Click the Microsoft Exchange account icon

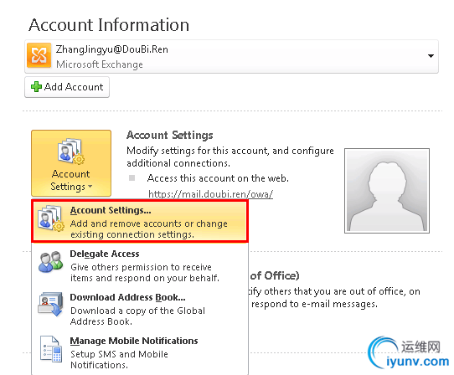(39, 55)
